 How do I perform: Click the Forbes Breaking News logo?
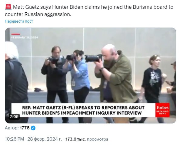[162, 110]
